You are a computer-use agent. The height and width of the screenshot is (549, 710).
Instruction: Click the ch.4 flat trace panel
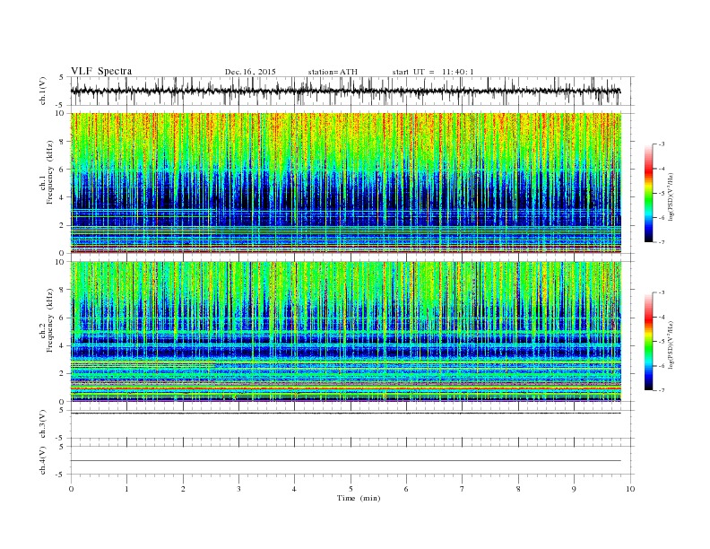click(x=352, y=460)
